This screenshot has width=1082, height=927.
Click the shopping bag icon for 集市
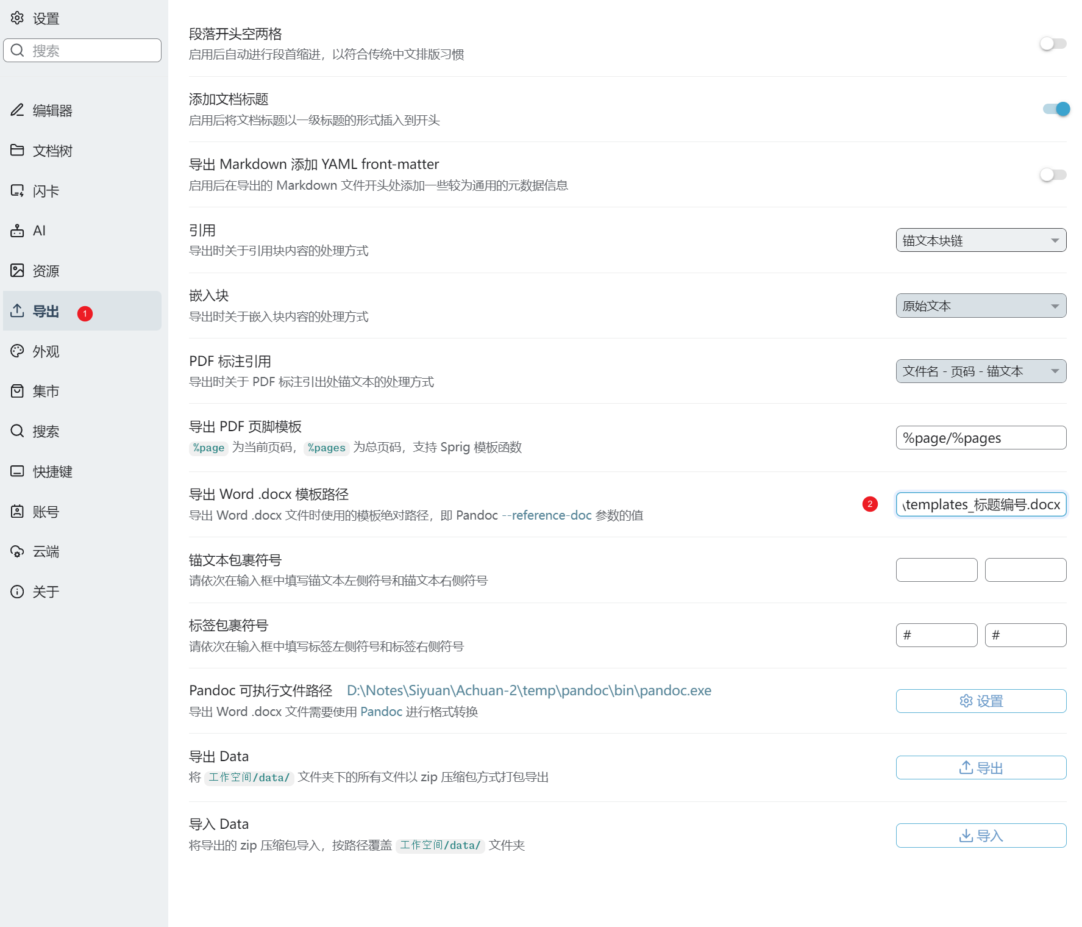tap(17, 391)
